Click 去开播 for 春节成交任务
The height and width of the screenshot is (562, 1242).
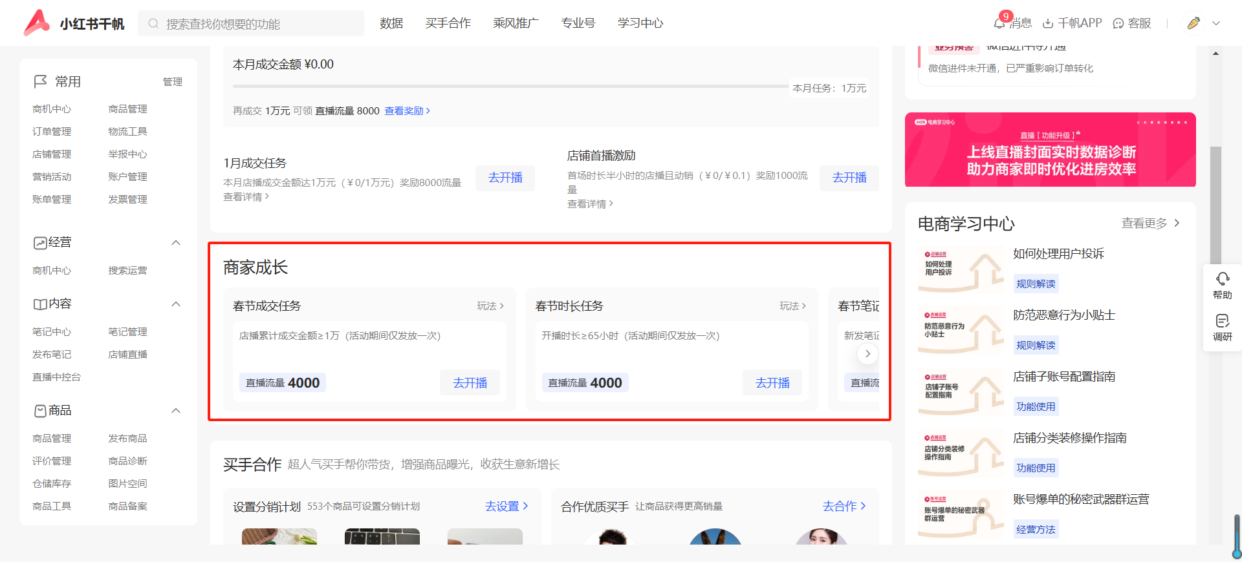(x=470, y=383)
